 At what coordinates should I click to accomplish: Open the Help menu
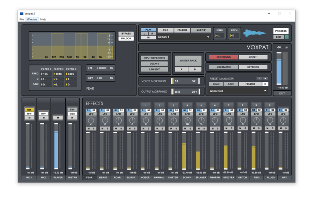pyautogui.click(x=43, y=19)
